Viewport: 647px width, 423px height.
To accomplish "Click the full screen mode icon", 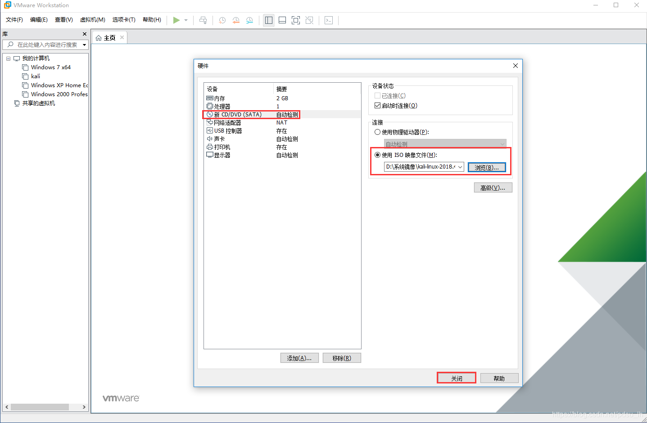I will 296,20.
